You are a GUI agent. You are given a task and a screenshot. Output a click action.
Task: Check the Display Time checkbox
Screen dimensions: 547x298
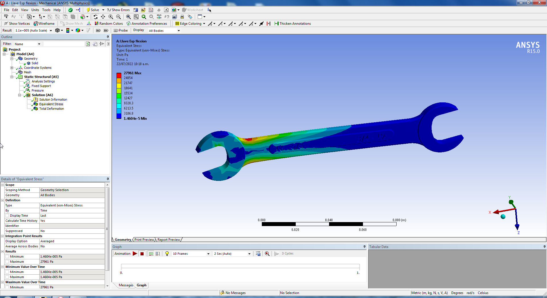[7, 216]
